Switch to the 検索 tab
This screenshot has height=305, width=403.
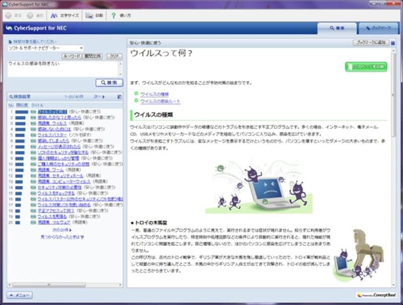(337, 29)
